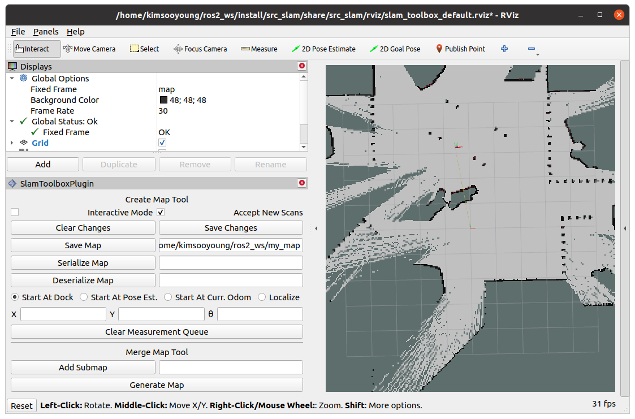Click the Rename display button

coord(270,165)
